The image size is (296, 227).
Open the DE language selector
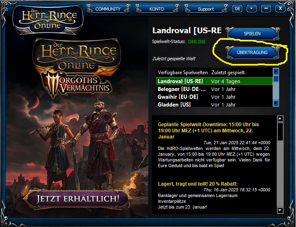[237, 9]
